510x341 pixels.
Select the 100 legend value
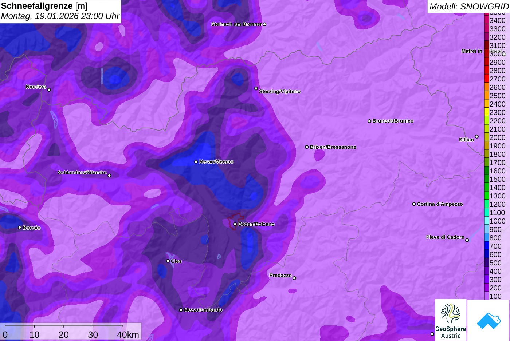[x=495, y=296]
